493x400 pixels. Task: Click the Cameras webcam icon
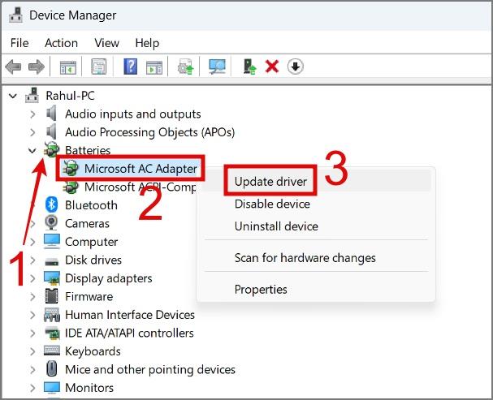(x=51, y=222)
